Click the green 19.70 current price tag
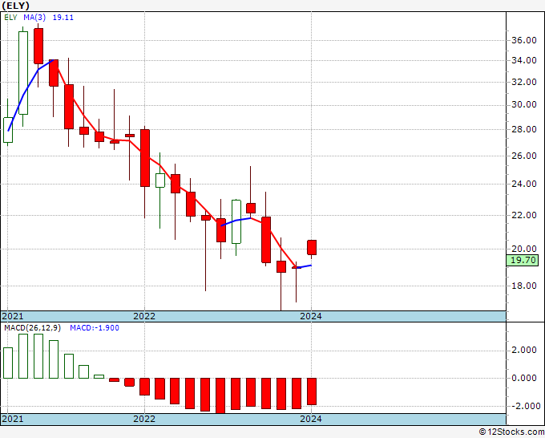 [523, 260]
